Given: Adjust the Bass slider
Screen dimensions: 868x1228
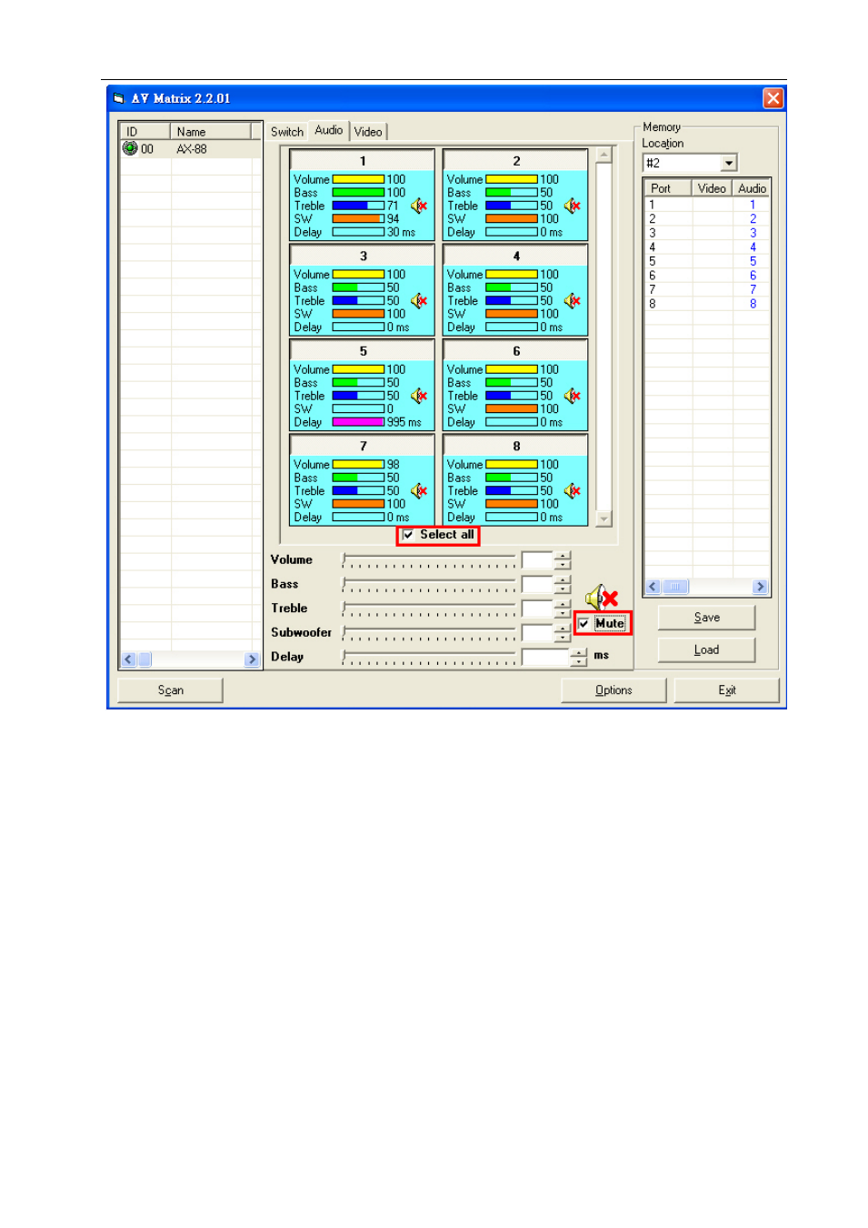Looking at the screenshot, I should click(x=428, y=584).
